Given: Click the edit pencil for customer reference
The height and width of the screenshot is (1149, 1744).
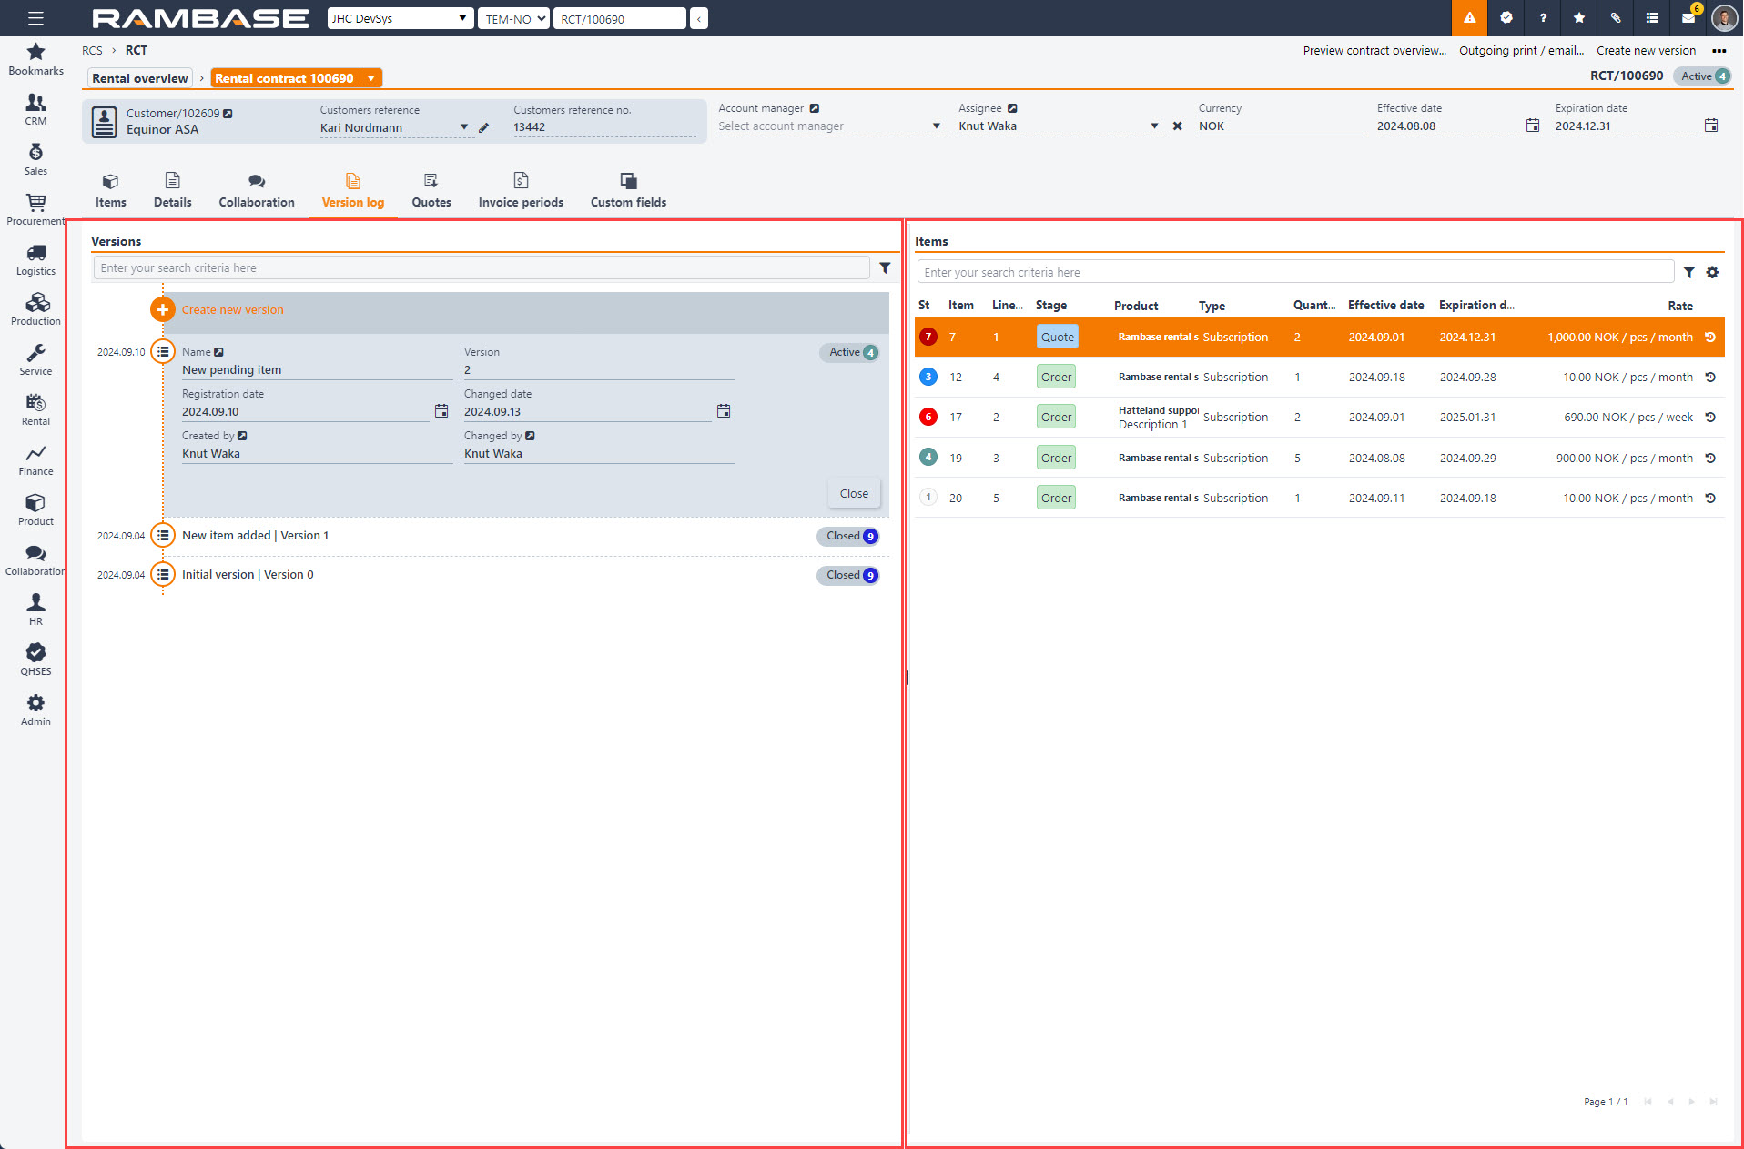Looking at the screenshot, I should 484,128.
